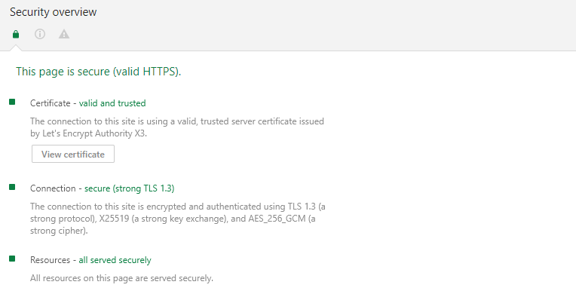The image size is (576, 297).
Task: Click the 'valid and trusted' status text
Action: (x=112, y=103)
